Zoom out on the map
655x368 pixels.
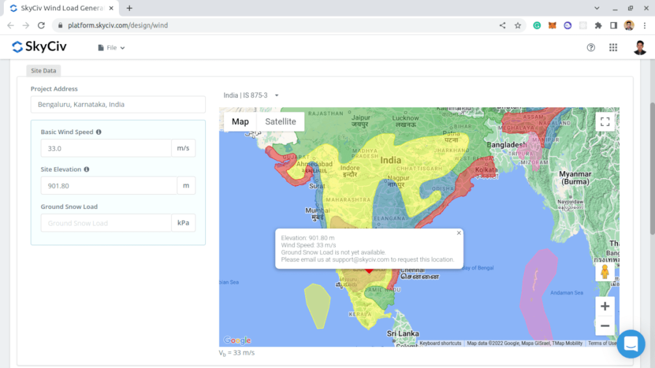pyautogui.click(x=604, y=326)
